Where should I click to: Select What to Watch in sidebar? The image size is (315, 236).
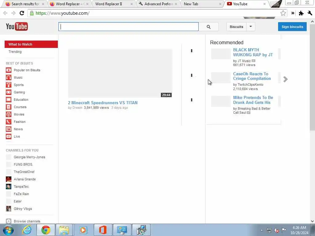point(31,44)
